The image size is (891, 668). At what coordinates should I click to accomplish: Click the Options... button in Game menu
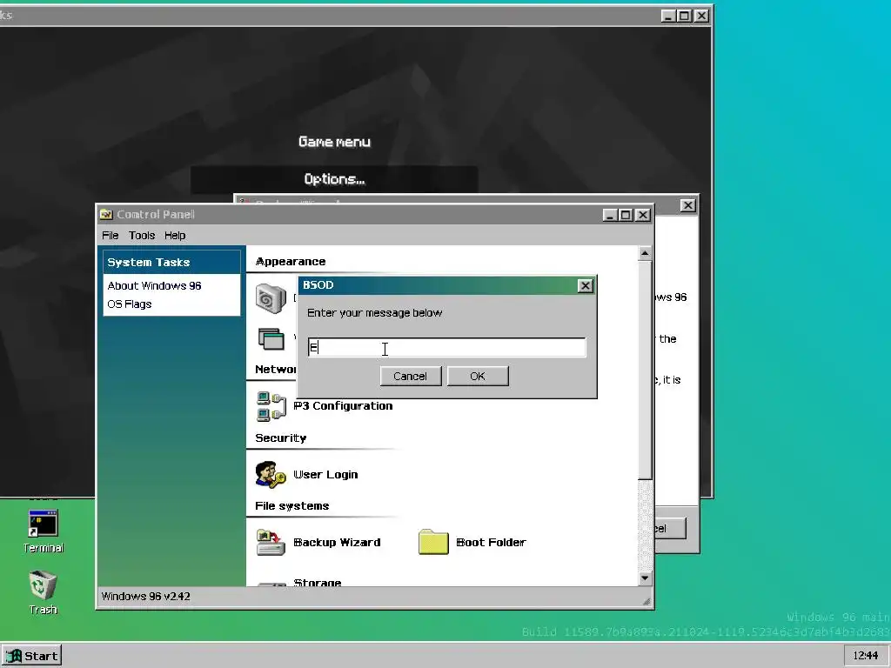[x=334, y=179]
